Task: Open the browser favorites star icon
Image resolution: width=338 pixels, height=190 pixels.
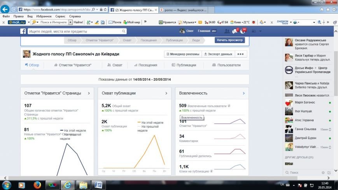Action: point(328,10)
